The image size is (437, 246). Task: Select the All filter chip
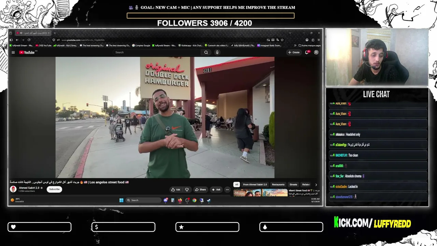coord(237,184)
